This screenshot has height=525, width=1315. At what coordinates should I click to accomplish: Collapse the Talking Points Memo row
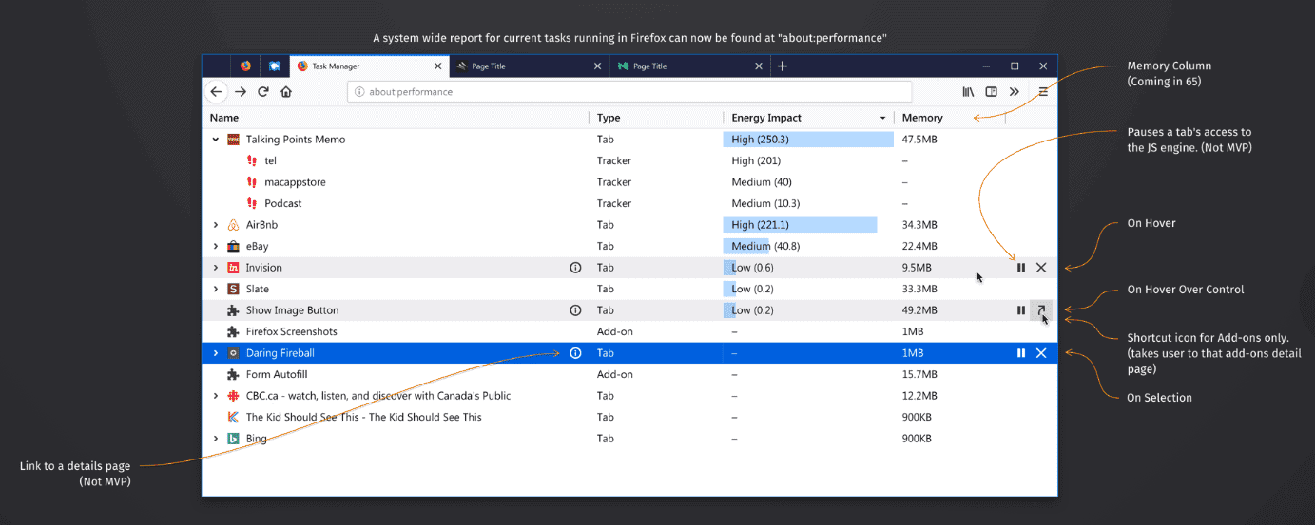216,140
